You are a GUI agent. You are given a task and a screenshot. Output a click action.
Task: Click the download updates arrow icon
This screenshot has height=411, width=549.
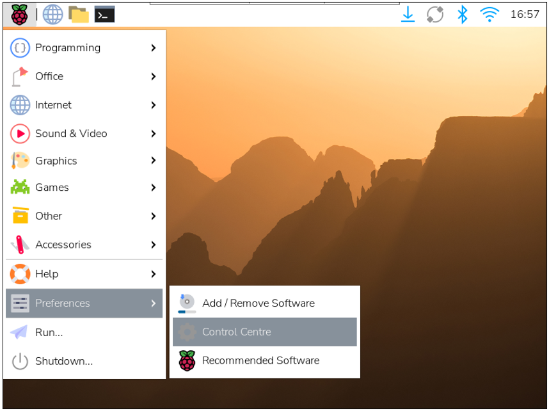408,15
